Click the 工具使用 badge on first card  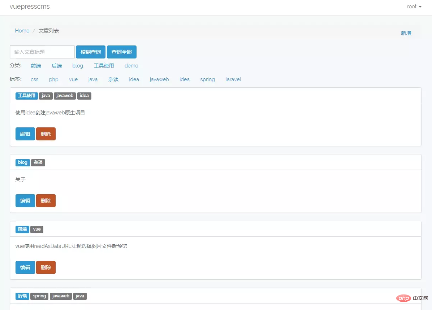[x=27, y=96]
